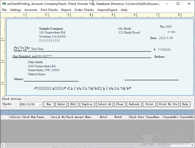Click the horizontal scrollbar left arrow

(x=3, y=145)
